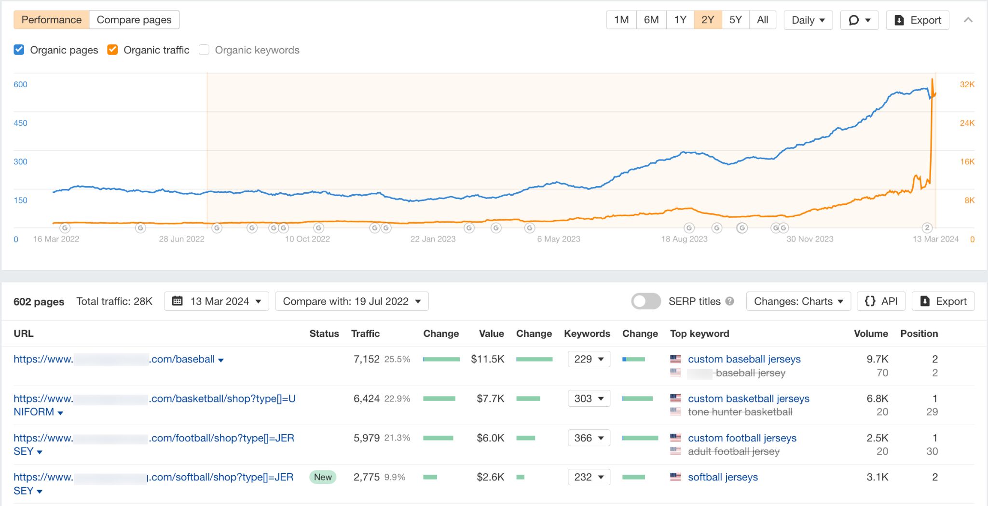The image size is (988, 506).
Task: Click the Compare with: 19 Jul 2022 selector
Action: [352, 301]
